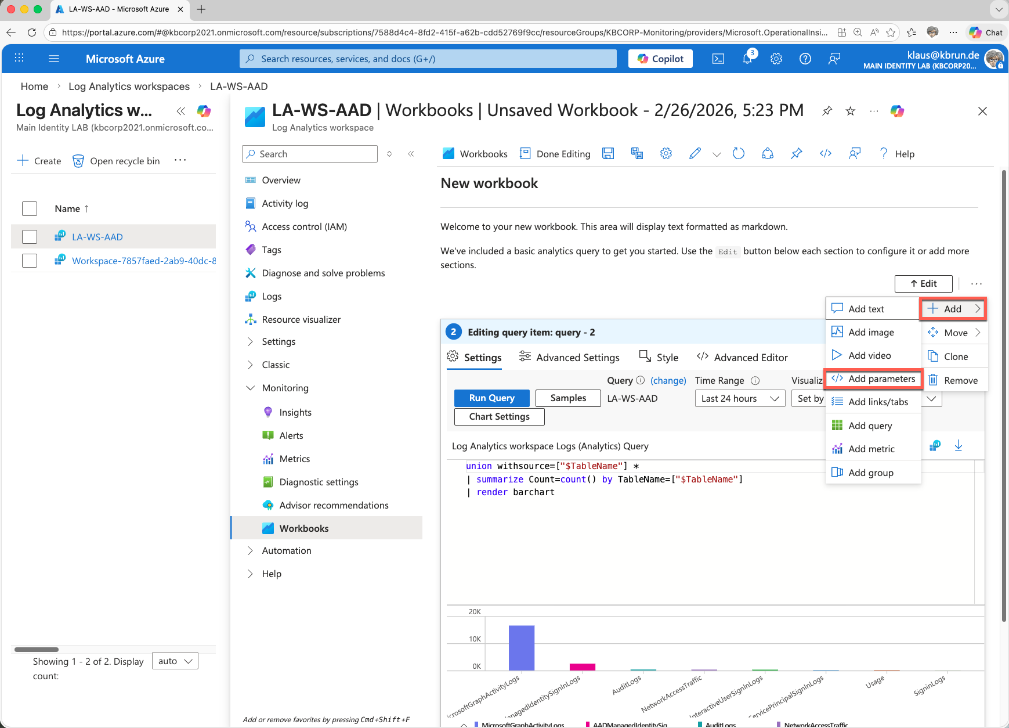Image resolution: width=1009 pixels, height=728 pixels.
Task: Open the Time Range Last 24 hours dropdown
Action: (739, 398)
